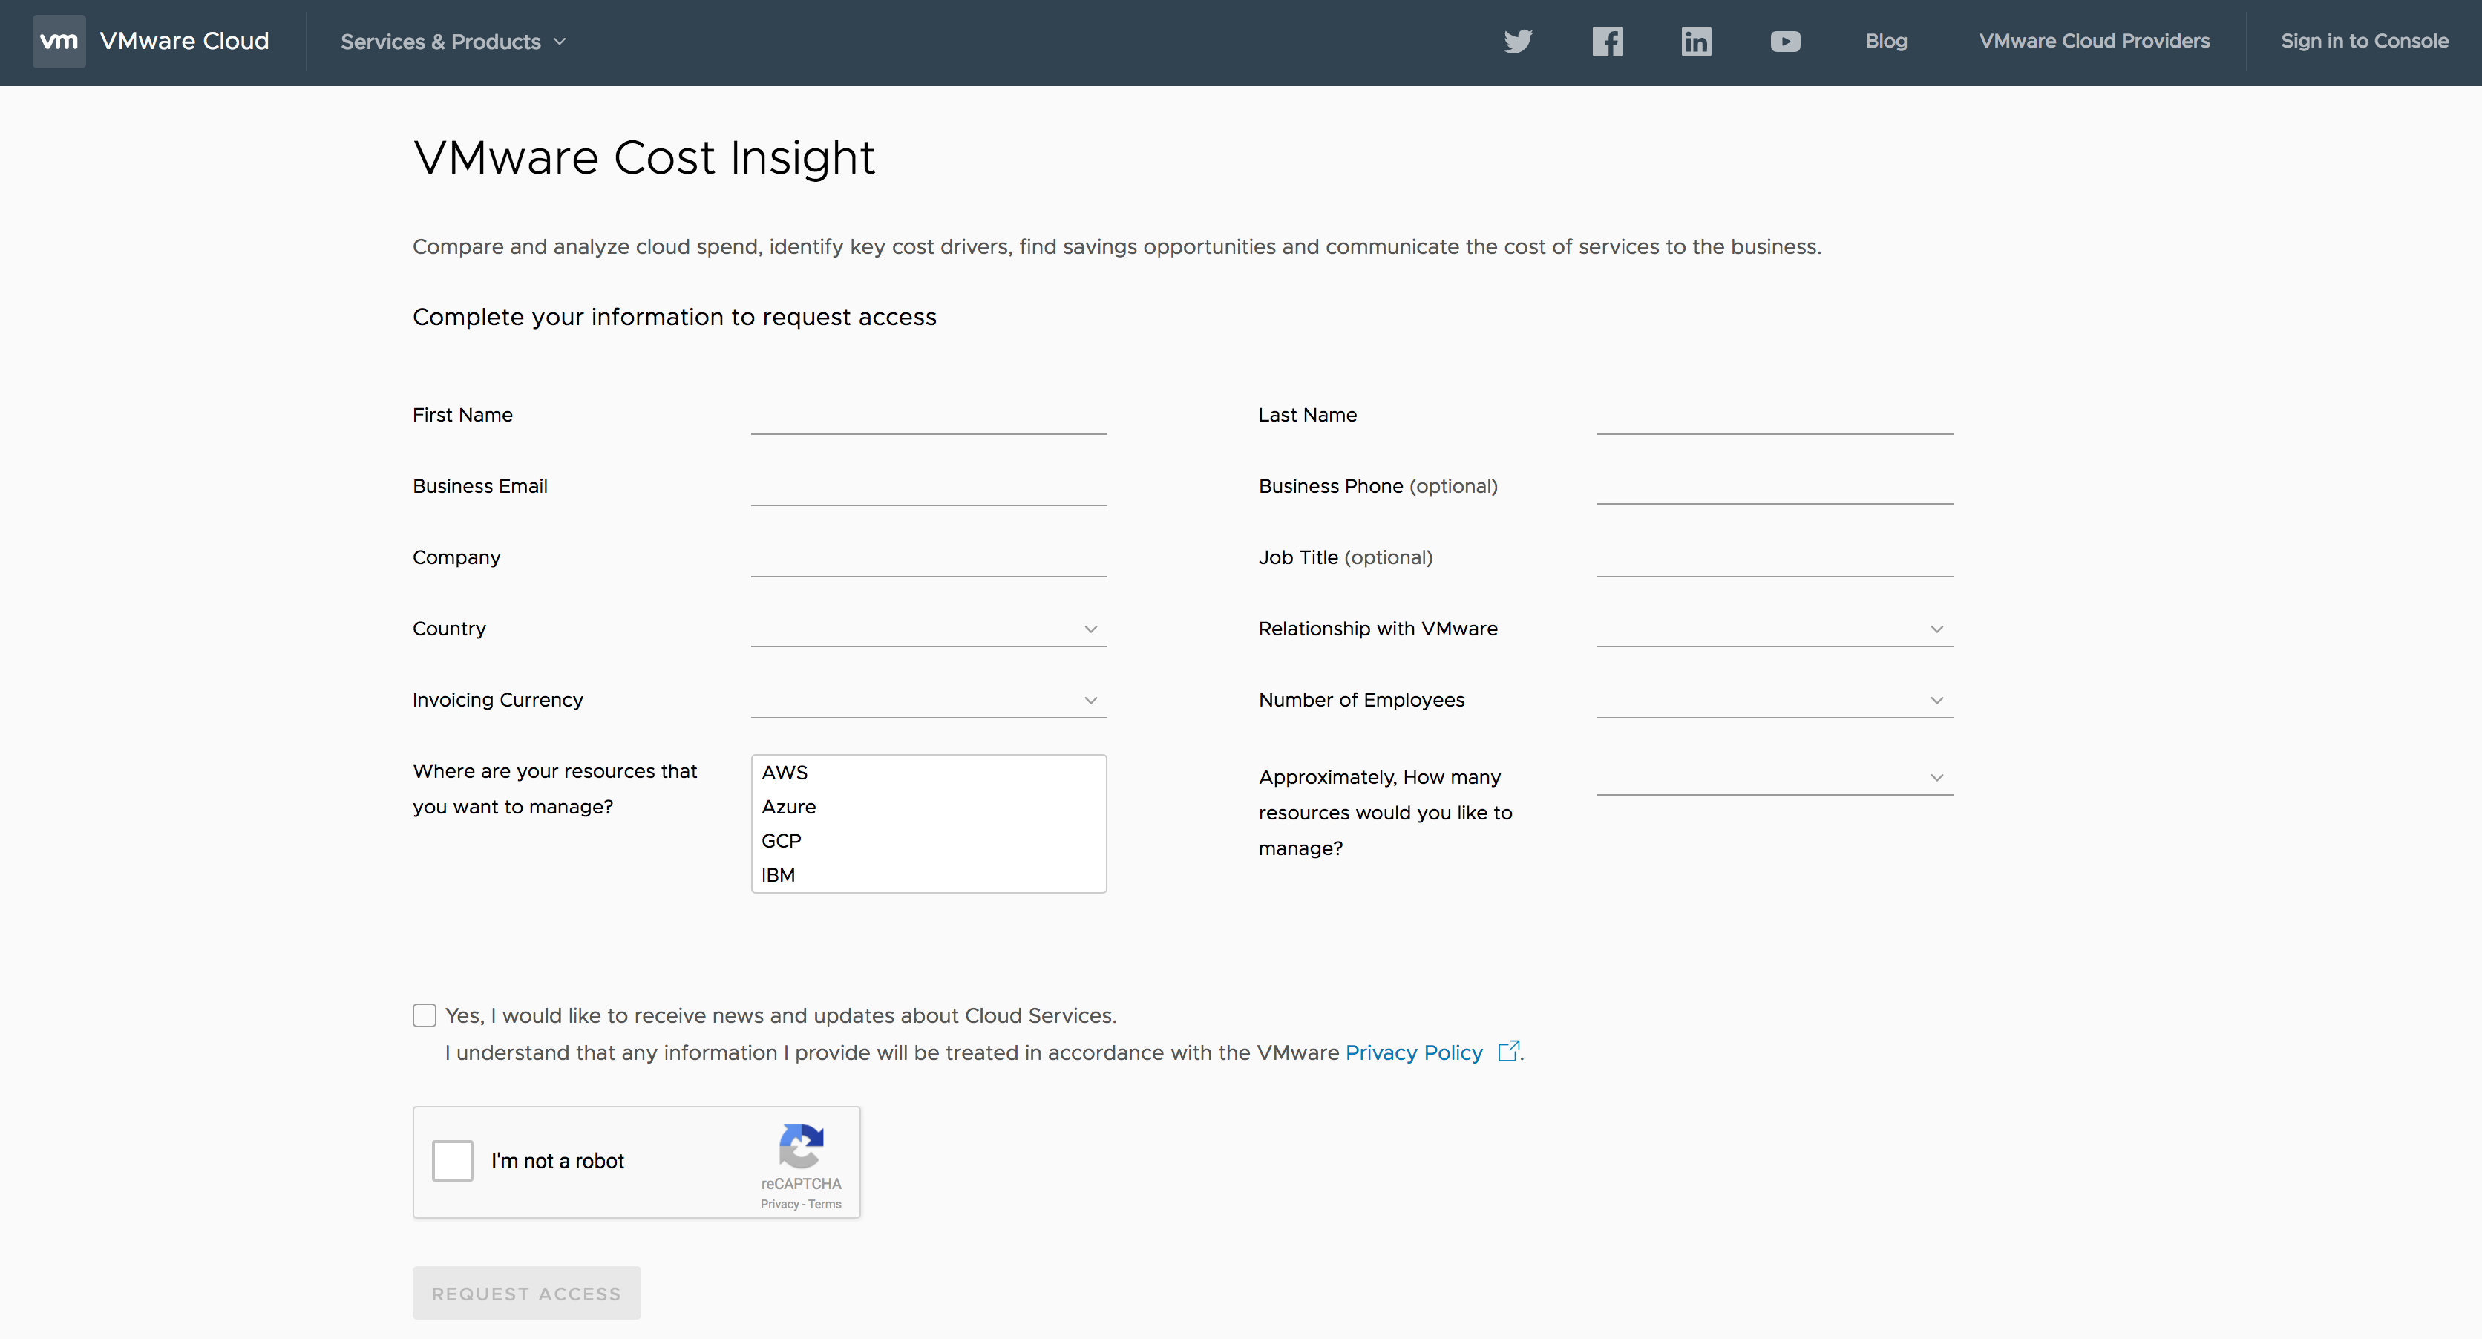Check the news and updates checkbox
This screenshot has height=1339, width=2482.
pos(424,1015)
